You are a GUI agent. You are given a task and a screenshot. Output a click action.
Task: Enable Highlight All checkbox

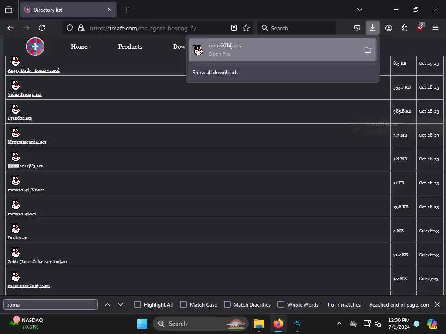click(137, 304)
